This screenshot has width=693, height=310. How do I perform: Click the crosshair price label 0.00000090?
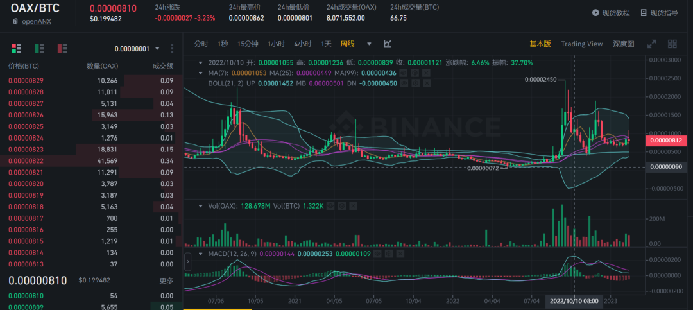click(x=667, y=167)
